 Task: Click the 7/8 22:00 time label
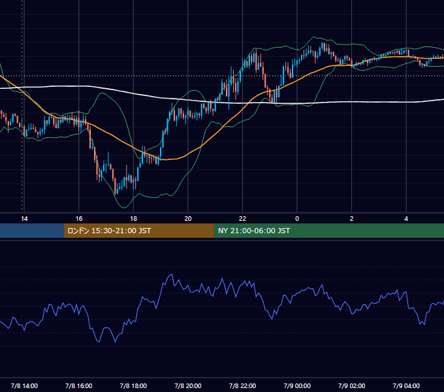tap(242, 385)
